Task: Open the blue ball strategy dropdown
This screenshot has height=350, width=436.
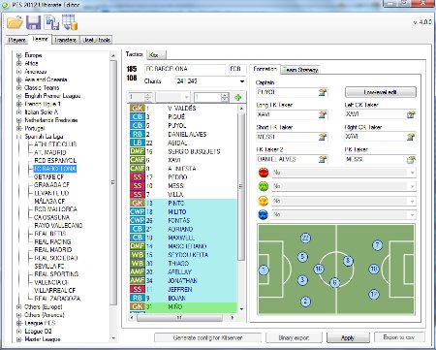Action: coord(412,214)
